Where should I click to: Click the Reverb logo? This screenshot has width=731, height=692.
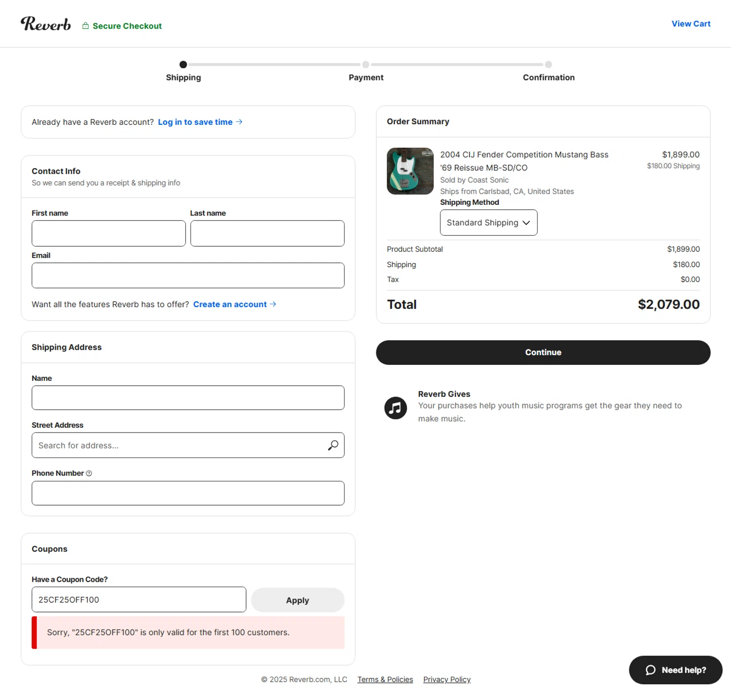coord(46,24)
